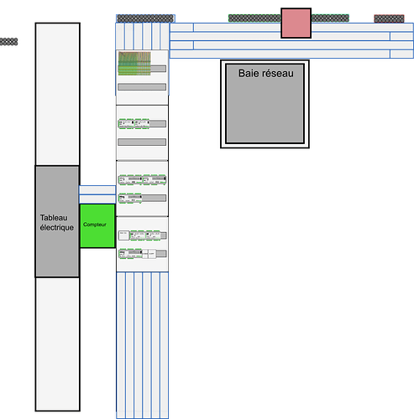The height and width of the screenshot is (419, 414).
Task: Click the empty gray rail in second rack section
Action: pos(142,142)
